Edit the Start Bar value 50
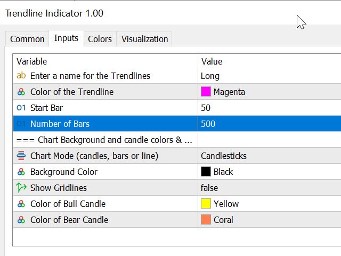 click(206, 108)
